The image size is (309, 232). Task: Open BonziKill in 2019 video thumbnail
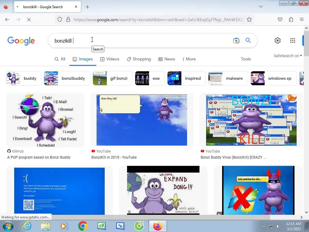[142, 120]
